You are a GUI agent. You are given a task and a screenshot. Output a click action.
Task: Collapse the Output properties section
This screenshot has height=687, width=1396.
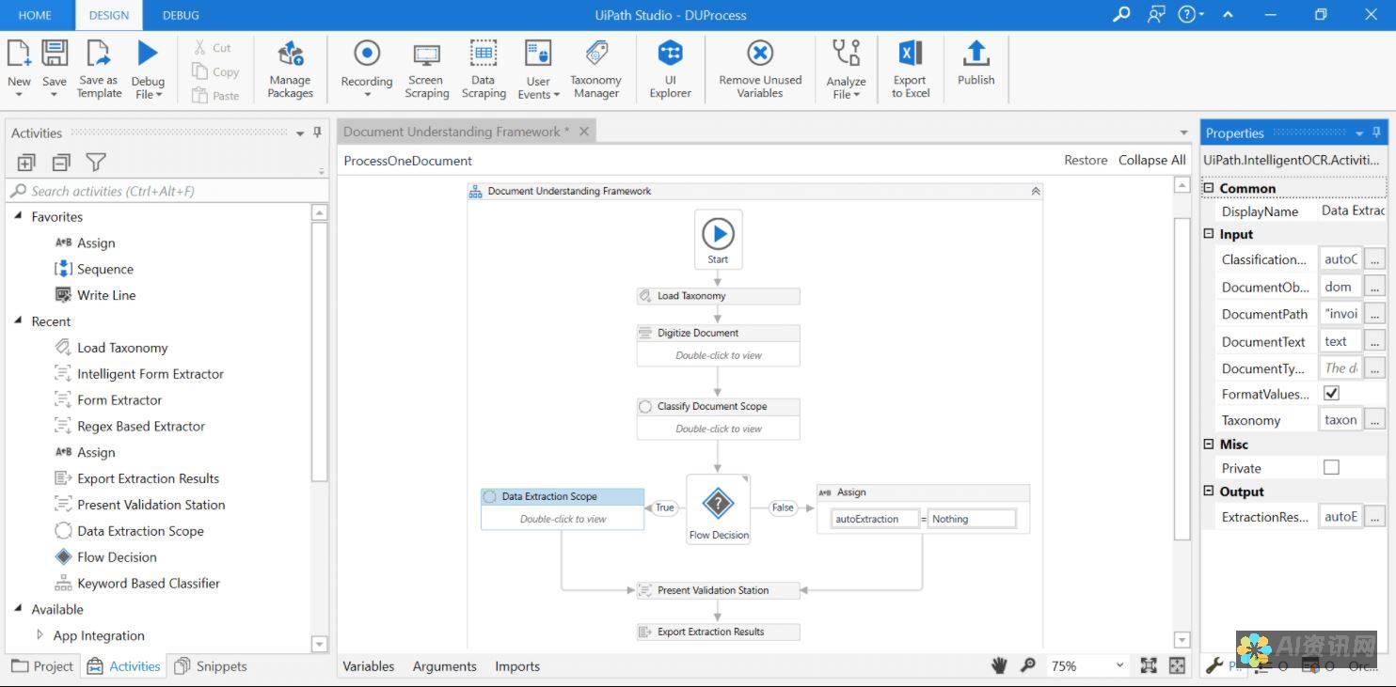1209,491
